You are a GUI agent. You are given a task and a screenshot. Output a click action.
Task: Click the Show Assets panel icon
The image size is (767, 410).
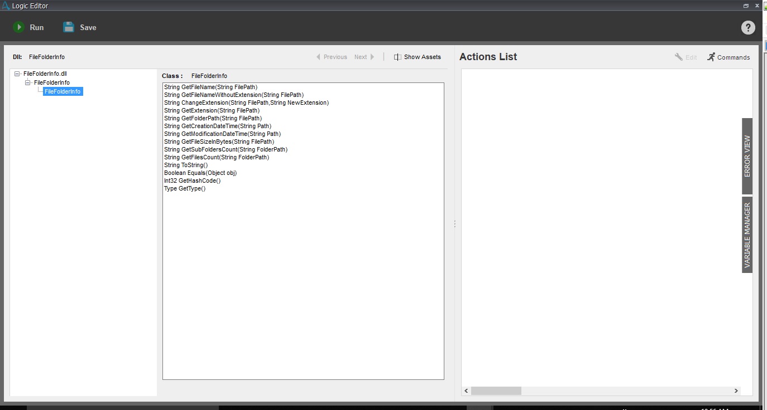click(397, 57)
